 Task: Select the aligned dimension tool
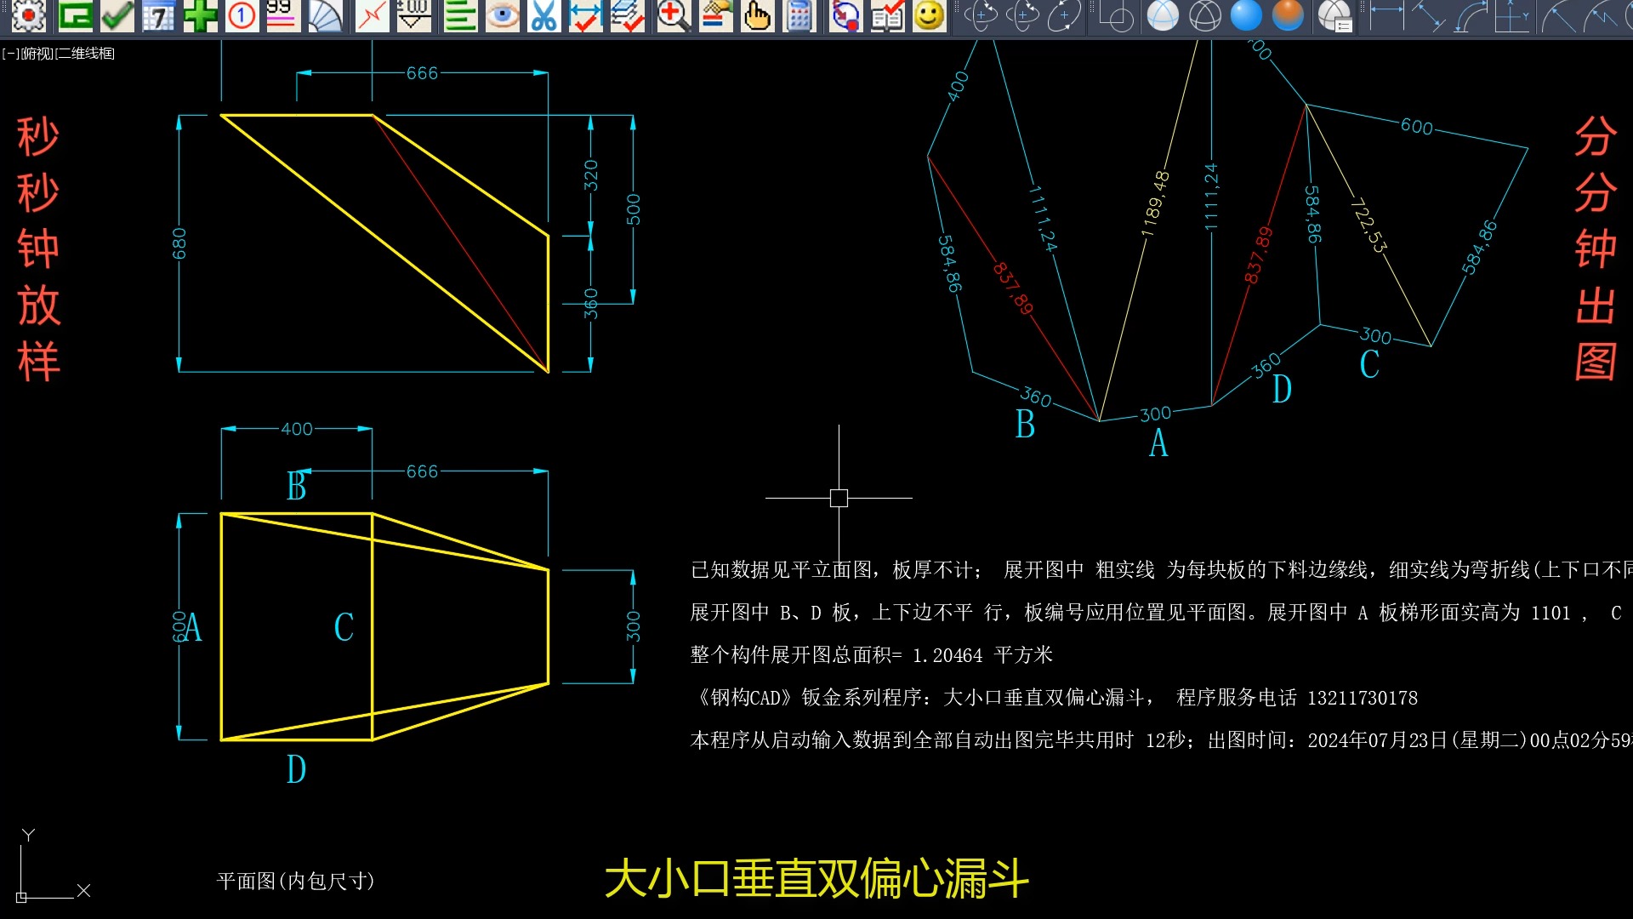tap(1431, 15)
